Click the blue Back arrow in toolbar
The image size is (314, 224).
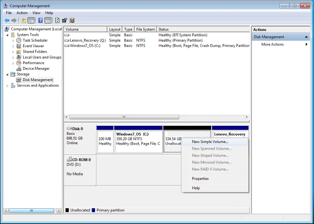pyautogui.click(x=7, y=20)
